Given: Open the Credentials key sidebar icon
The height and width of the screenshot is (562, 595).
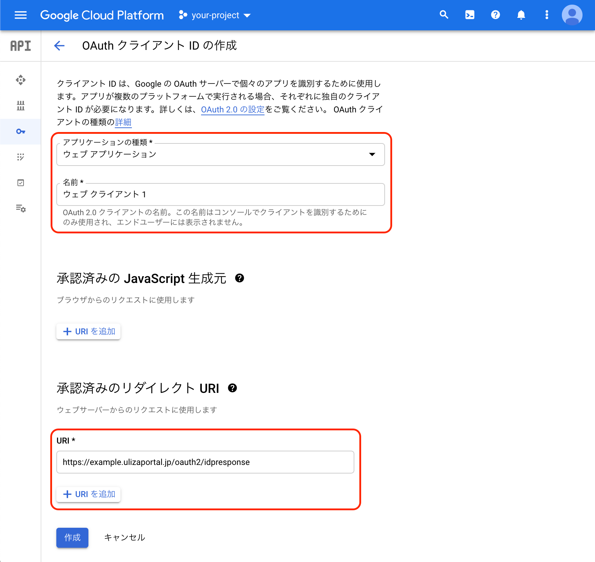Looking at the screenshot, I should (21, 131).
